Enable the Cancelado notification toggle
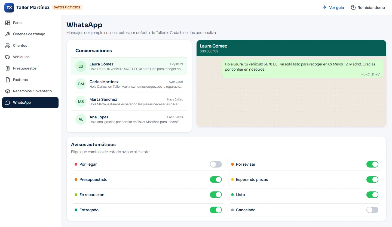The height and width of the screenshot is (227, 392). pos(372,210)
